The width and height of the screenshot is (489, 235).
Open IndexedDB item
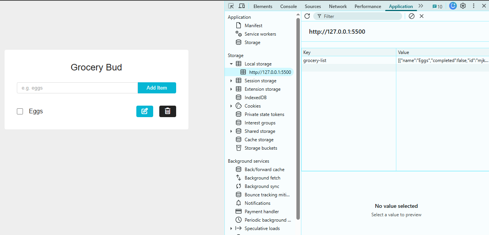click(x=255, y=98)
